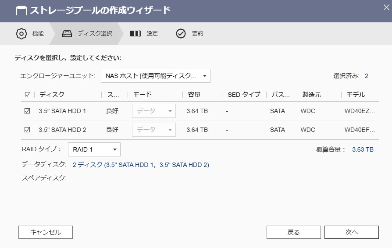392x248 pixels.
Task: Click 良好 status of SATA HDD 2
Action: point(112,130)
